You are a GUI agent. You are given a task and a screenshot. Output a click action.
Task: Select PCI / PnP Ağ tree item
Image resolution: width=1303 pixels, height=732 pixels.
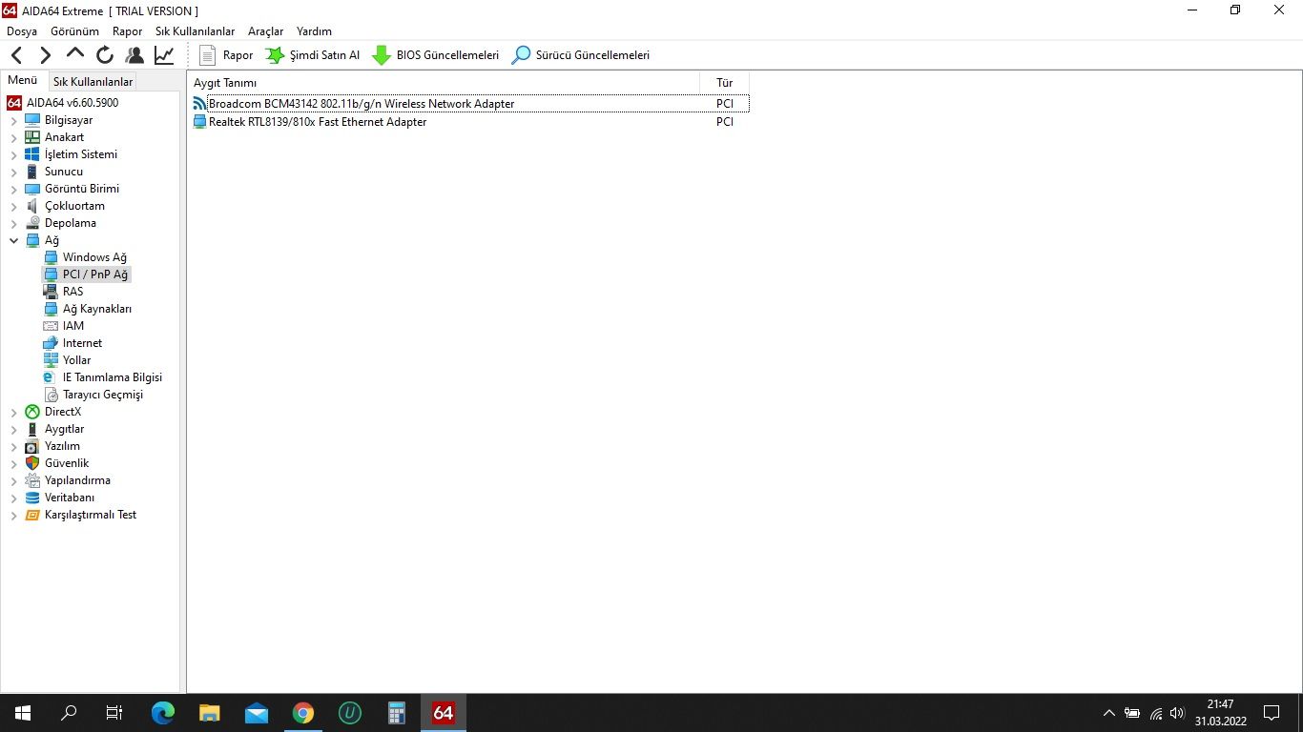tap(94, 274)
